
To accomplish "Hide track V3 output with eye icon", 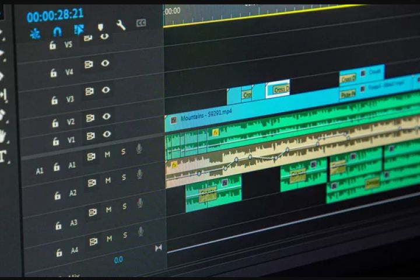I will tap(106, 90).
